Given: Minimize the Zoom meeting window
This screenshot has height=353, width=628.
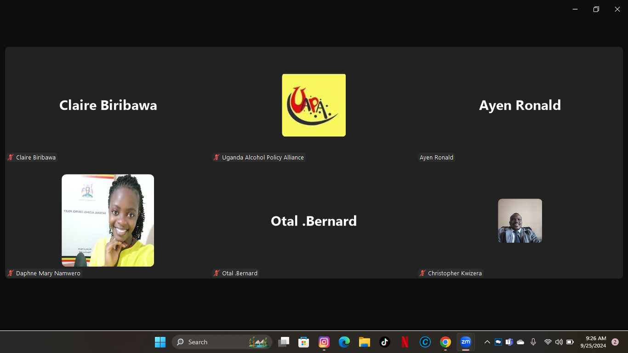Looking at the screenshot, I should pyautogui.click(x=575, y=9).
